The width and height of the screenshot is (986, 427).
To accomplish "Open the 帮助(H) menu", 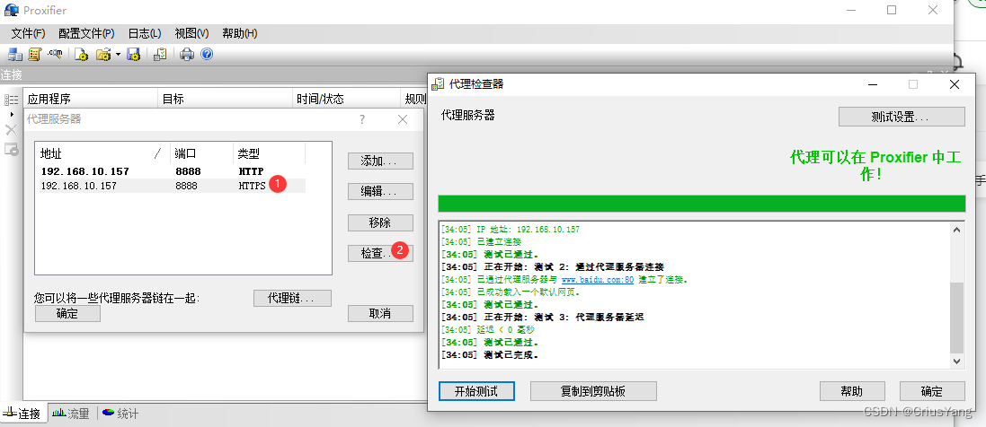I will tap(240, 33).
